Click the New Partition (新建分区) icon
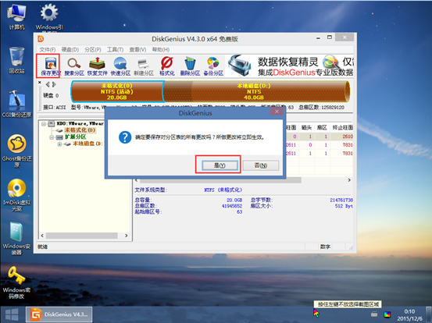 click(144, 66)
